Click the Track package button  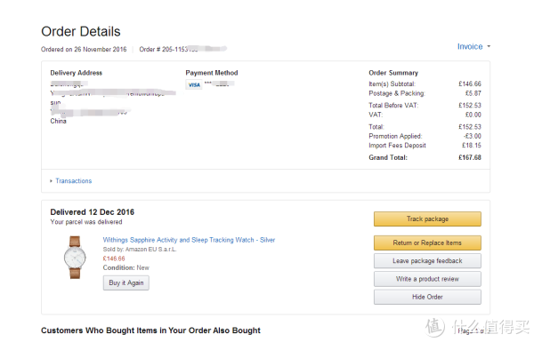tap(427, 219)
